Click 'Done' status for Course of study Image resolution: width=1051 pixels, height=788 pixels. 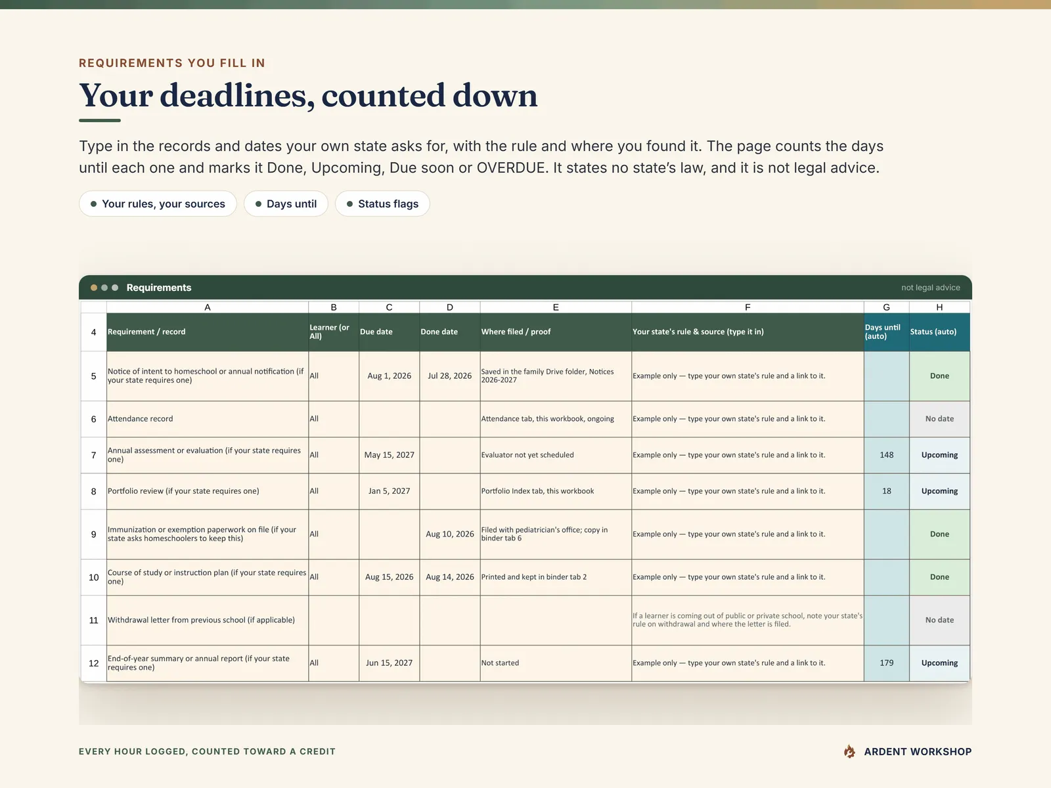[939, 577]
